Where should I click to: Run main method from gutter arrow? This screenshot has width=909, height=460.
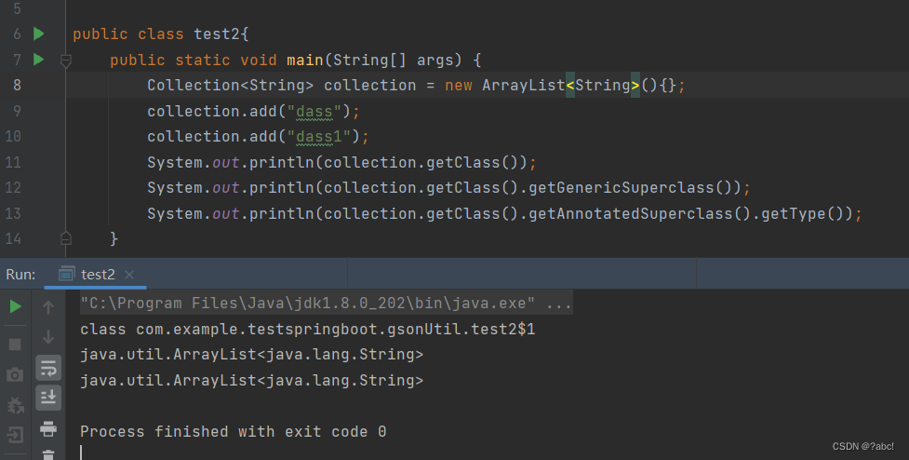[x=39, y=60]
